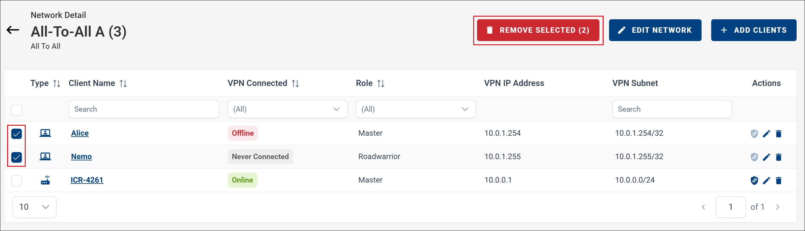Click the Remove Selected (2) button

click(x=538, y=30)
